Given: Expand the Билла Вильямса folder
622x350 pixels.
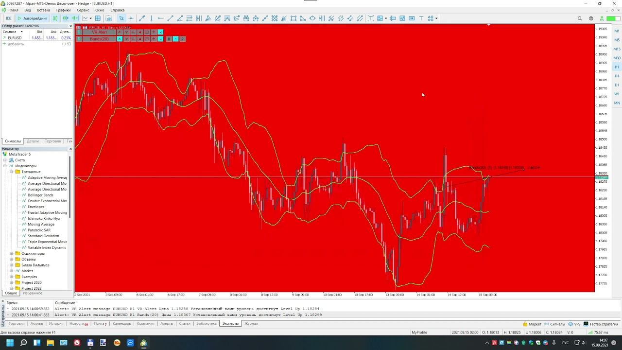Looking at the screenshot, I should (x=11, y=265).
